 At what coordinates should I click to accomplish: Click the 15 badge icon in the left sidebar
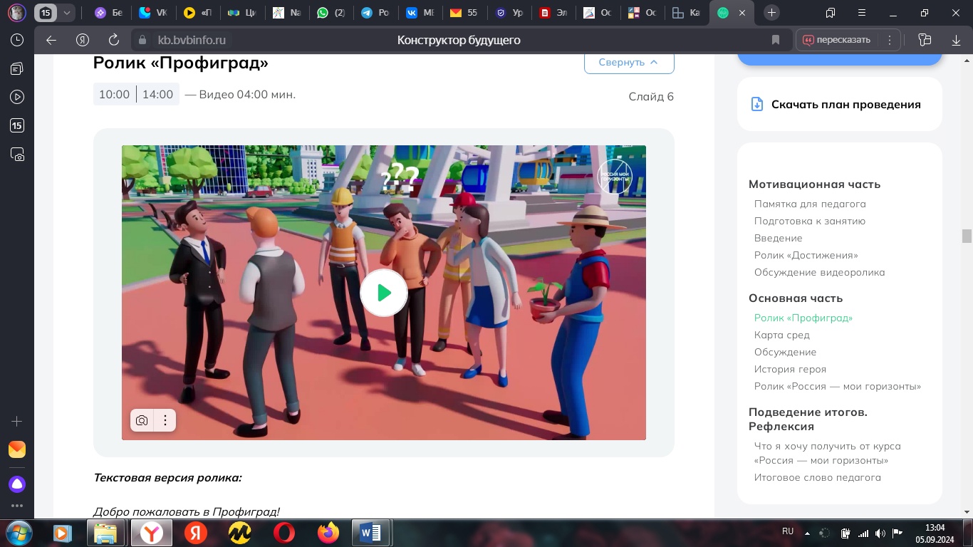click(x=17, y=125)
